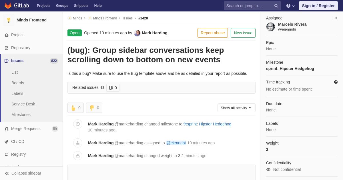This screenshot has width=343, height=180.
Task: Select Service Desk under Issues
Action: [x=23, y=104]
